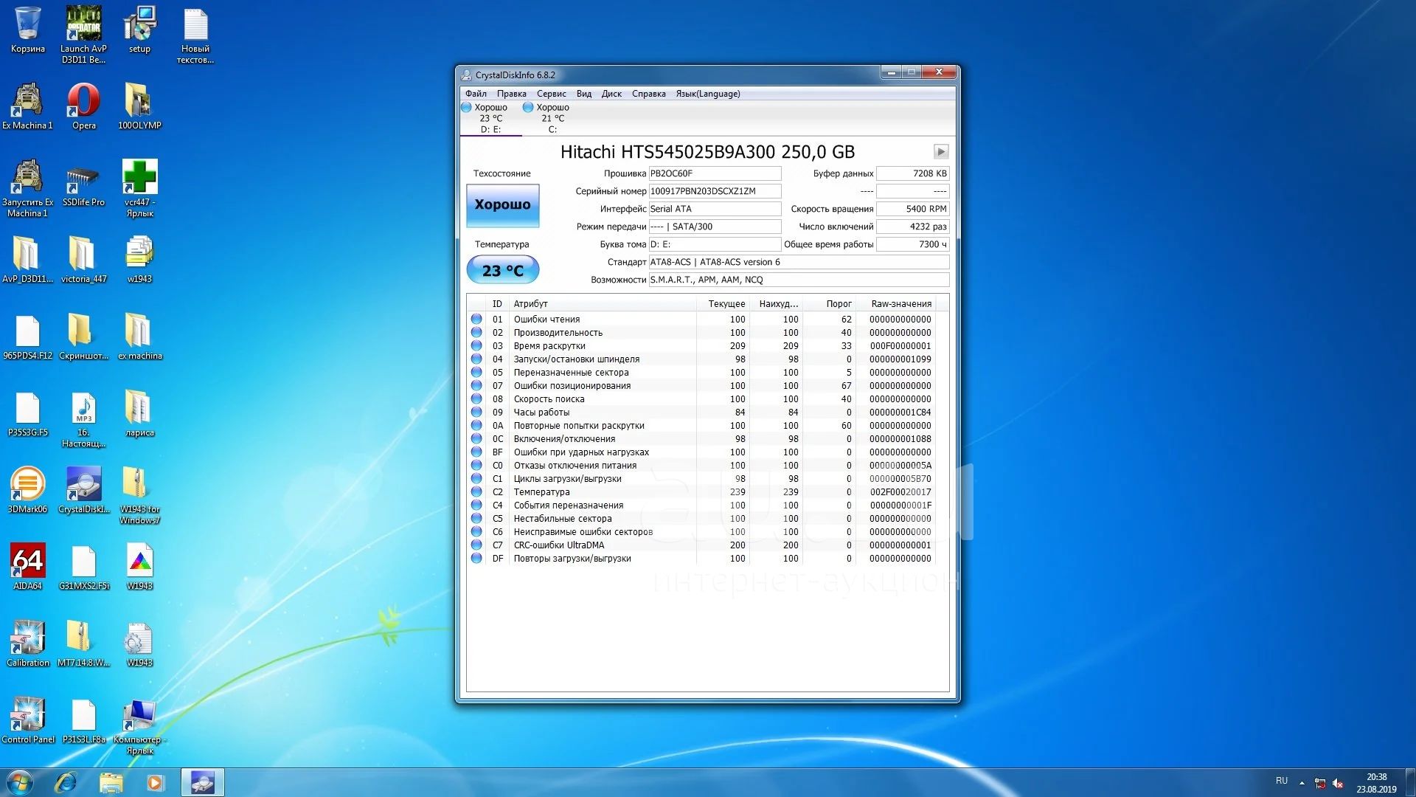Open the CrystalDiskInfo desktop shortcut
The image size is (1416, 797).
coord(83,490)
